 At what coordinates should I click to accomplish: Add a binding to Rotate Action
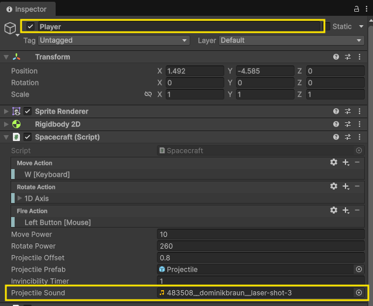click(x=345, y=187)
